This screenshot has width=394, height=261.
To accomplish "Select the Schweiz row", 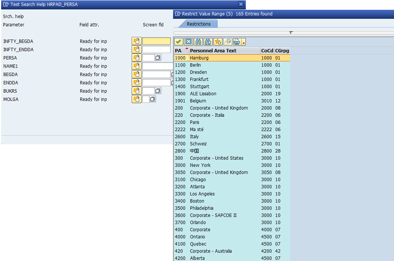I will tap(232, 144).
